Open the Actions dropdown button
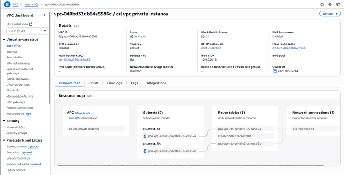The image size is (344, 175). [x=330, y=14]
